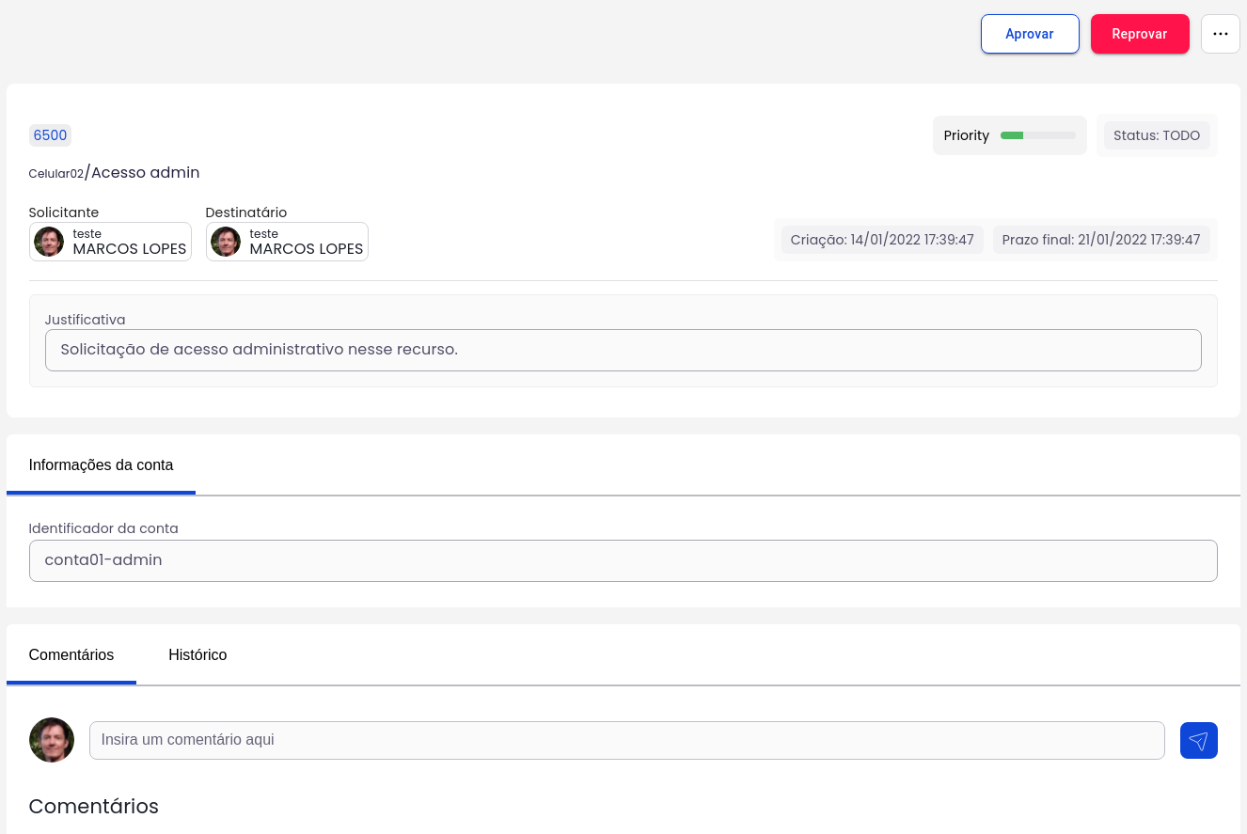Open the three-dots more options menu

coord(1220,34)
